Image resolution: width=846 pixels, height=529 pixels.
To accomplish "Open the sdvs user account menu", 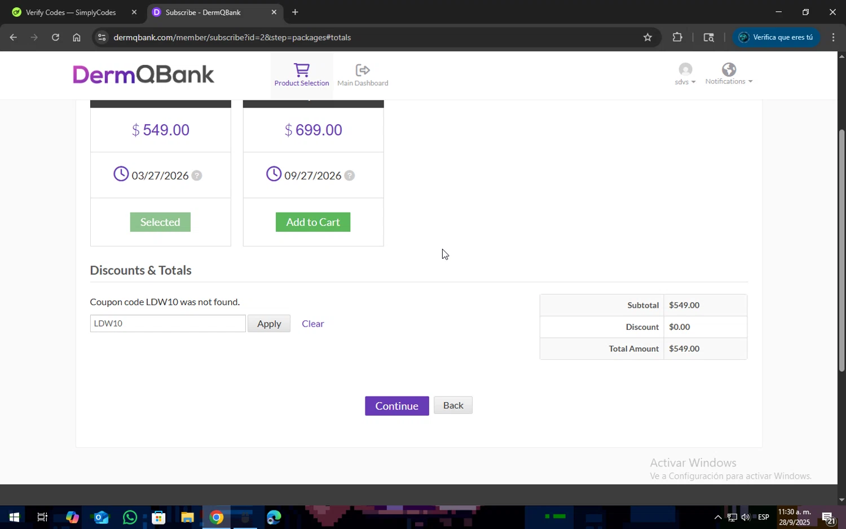I will coord(685,74).
